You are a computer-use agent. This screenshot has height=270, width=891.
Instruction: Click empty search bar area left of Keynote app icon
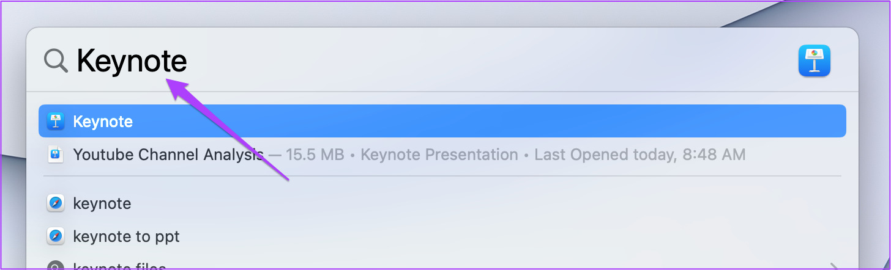(x=490, y=61)
